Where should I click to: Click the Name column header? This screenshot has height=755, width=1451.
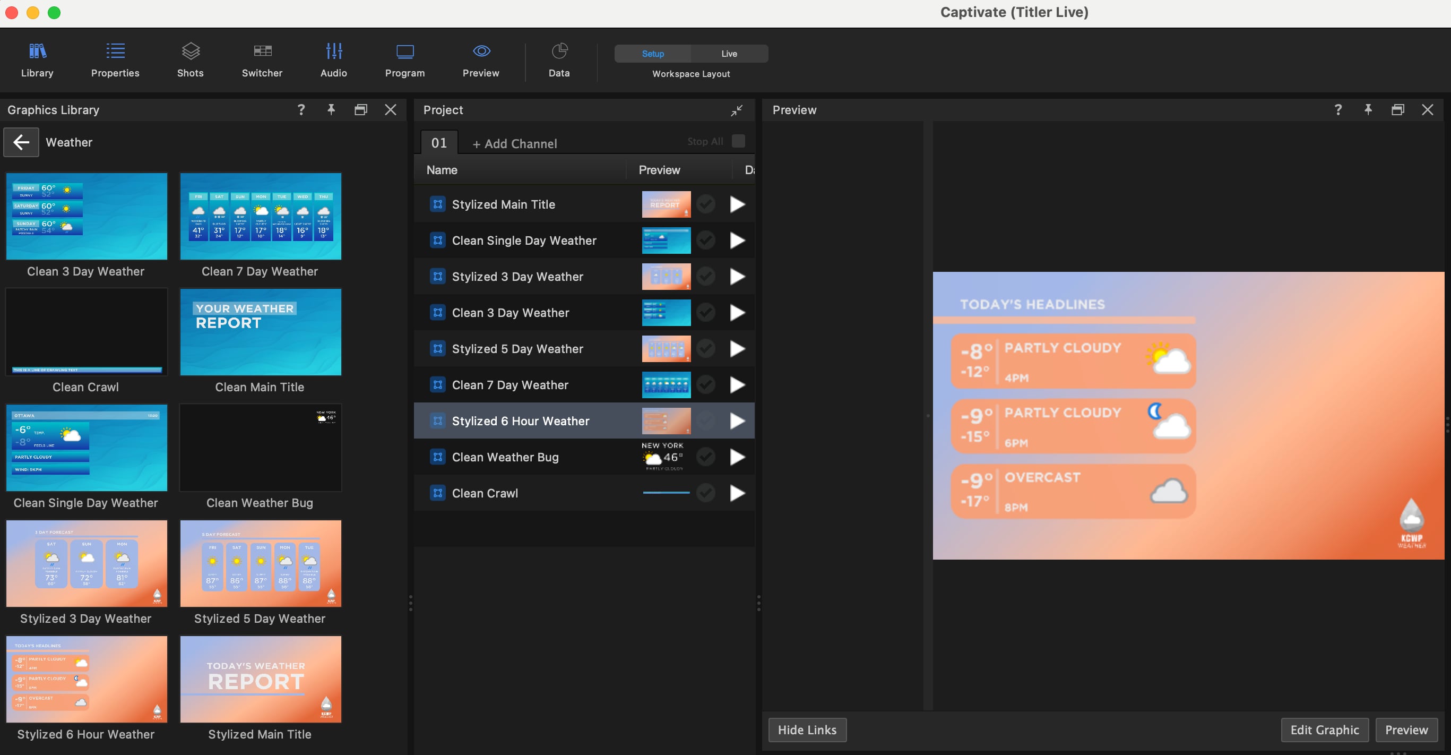(x=442, y=170)
